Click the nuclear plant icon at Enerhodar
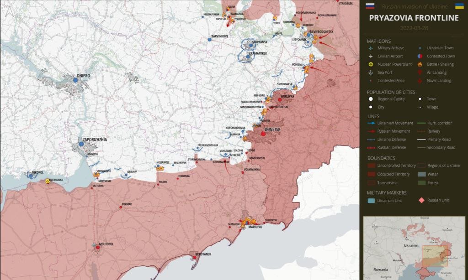The width and height of the screenshot is (468, 280). point(48,181)
